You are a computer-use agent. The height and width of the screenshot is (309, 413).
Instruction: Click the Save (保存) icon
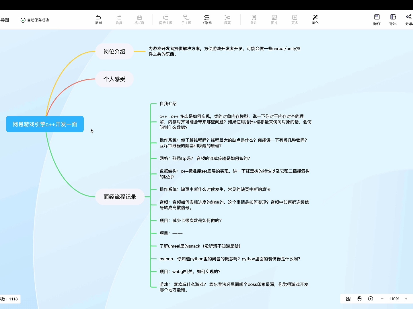click(x=377, y=20)
